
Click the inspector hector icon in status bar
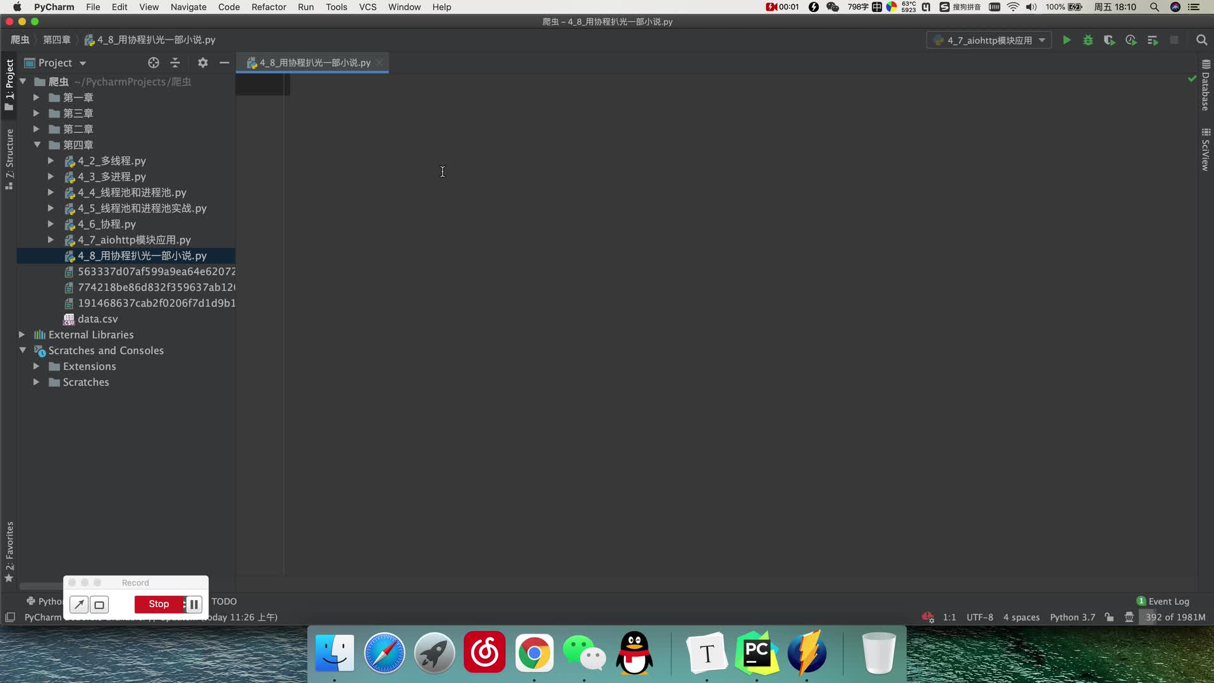point(1129,617)
